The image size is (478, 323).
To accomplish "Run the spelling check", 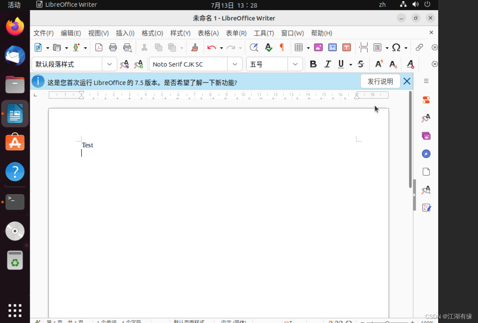I will tap(269, 47).
